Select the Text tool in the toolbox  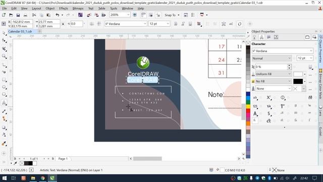tap(4, 103)
